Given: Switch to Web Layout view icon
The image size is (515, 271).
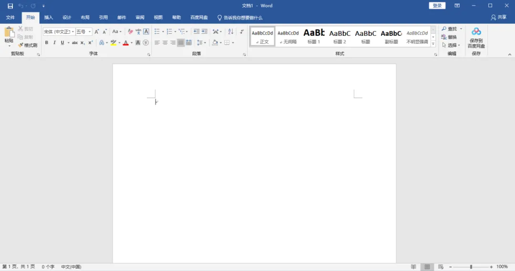Looking at the screenshot, I should [x=441, y=267].
